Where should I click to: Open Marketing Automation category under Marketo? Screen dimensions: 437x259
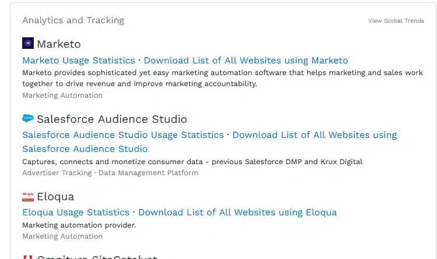pyautogui.click(x=62, y=95)
